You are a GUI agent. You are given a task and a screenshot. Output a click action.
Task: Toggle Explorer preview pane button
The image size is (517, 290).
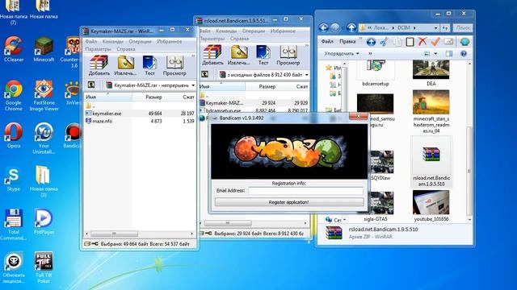point(449,54)
